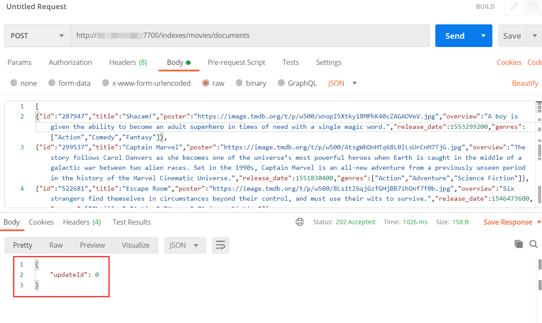Select the binary body option
This screenshot has height=323, width=542.
251,83
